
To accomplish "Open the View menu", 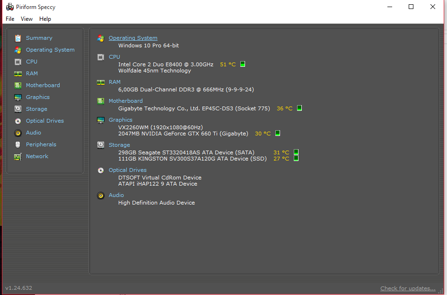I will (26, 19).
